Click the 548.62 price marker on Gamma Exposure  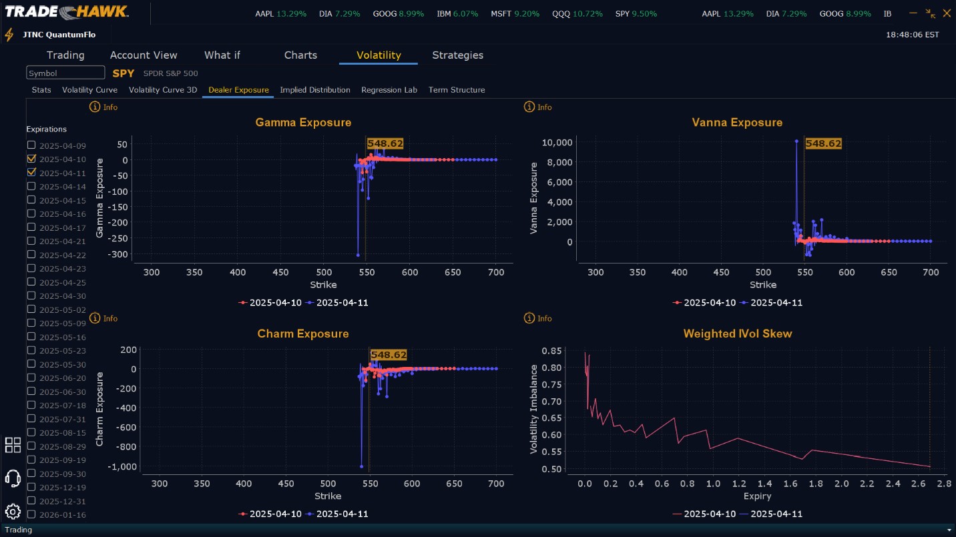click(x=385, y=143)
